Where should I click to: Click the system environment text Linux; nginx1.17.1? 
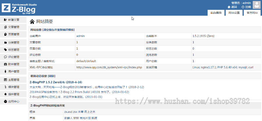pyautogui.click(x=223, y=67)
